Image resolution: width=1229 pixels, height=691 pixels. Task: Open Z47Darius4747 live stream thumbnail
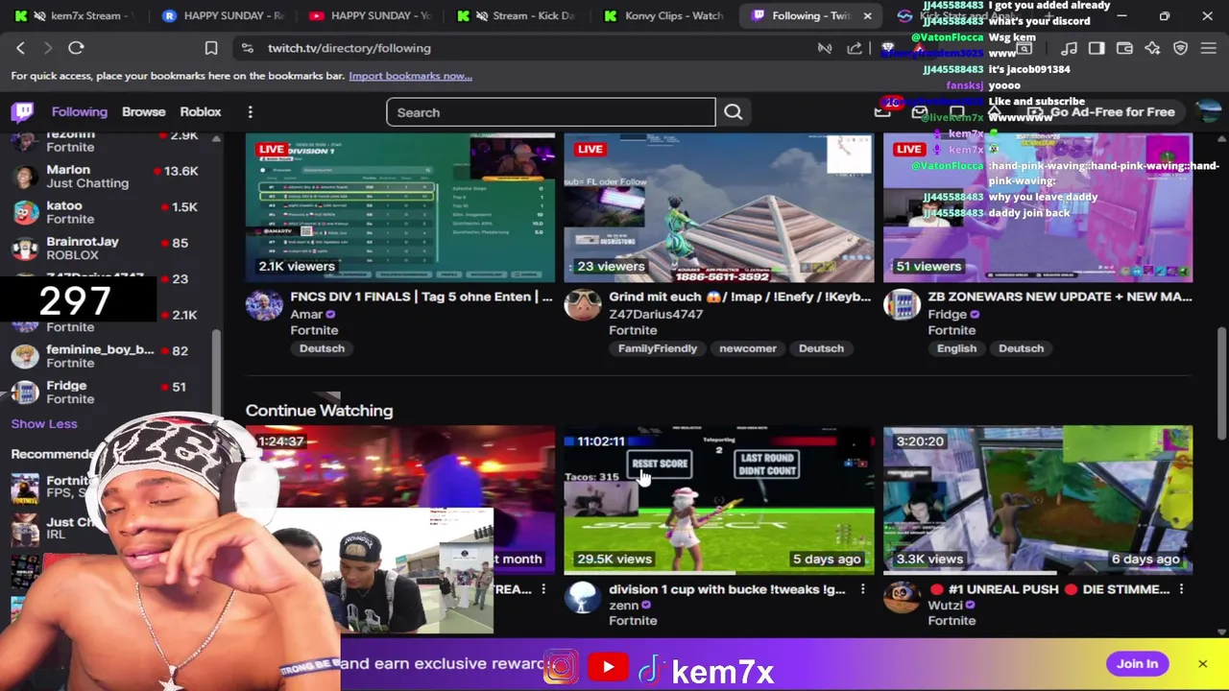[719, 208]
